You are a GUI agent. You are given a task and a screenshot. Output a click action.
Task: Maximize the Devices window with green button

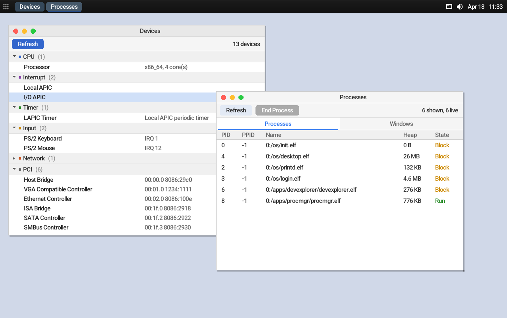(33, 31)
